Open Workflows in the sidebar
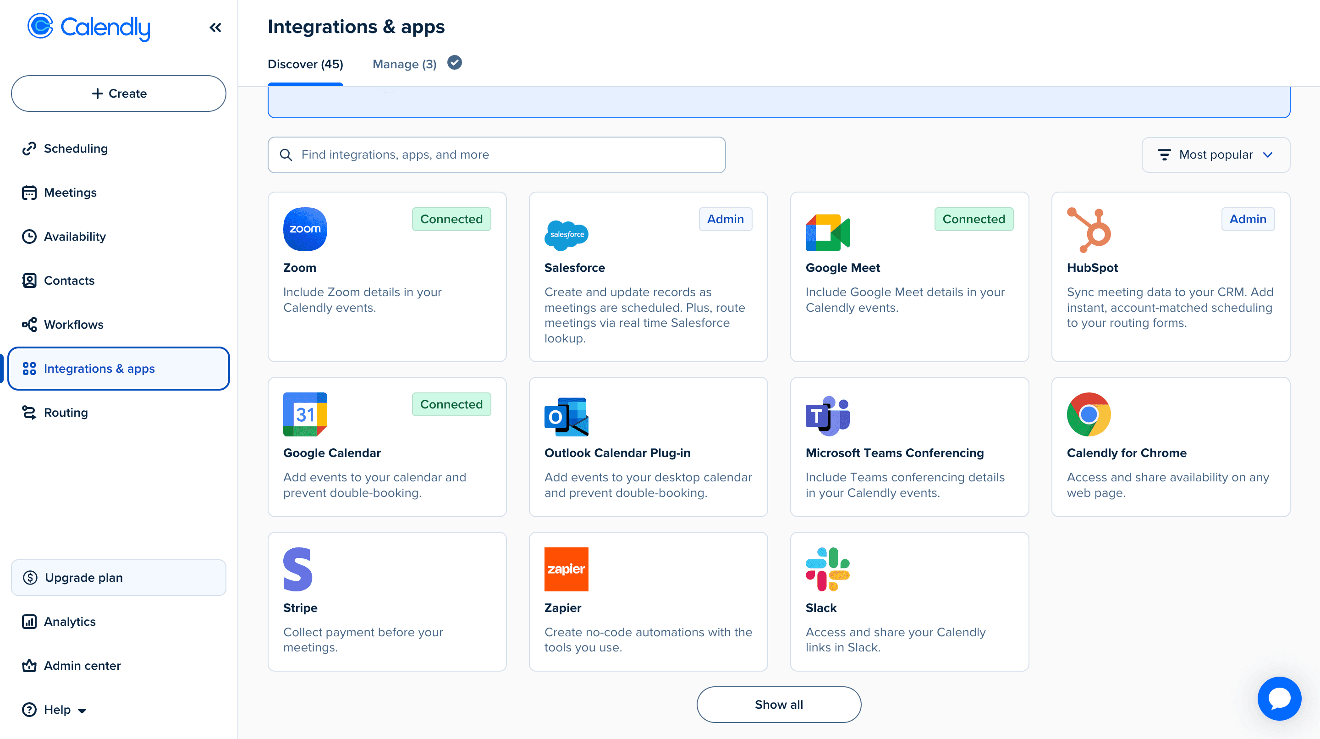1320x739 pixels. point(118,325)
